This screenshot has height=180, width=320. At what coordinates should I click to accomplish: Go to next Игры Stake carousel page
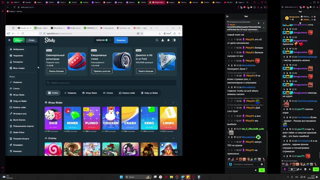pos(173,102)
